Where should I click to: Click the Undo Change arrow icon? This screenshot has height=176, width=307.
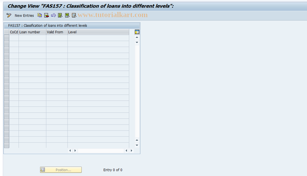tap(53, 15)
